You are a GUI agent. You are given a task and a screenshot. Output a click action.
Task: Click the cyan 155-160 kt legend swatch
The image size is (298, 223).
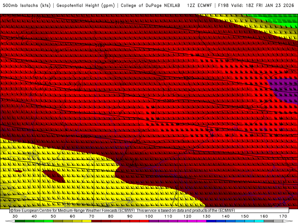coord(259,221)
